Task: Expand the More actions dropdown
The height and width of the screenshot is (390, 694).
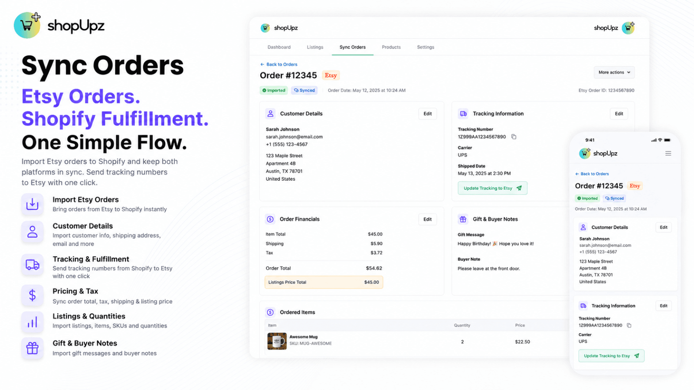Action: pos(614,72)
